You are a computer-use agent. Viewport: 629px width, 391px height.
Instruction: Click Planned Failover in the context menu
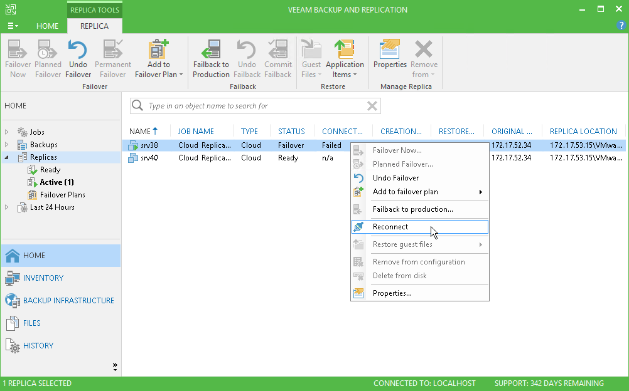coord(420,164)
